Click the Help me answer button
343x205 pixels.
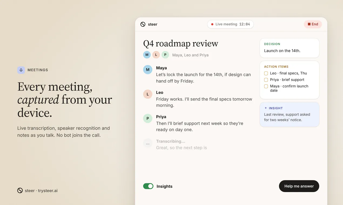pyautogui.click(x=299, y=186)
